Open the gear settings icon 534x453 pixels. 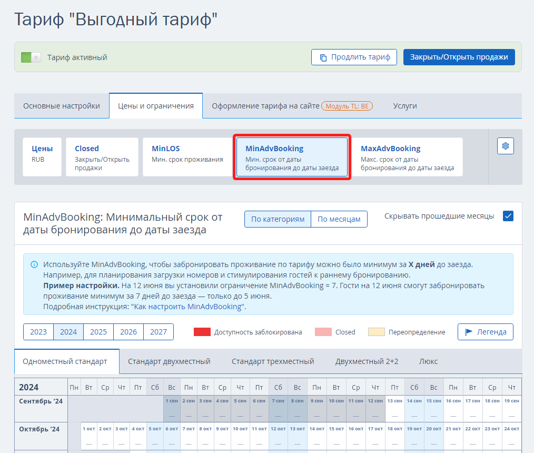tap(505, 146)
